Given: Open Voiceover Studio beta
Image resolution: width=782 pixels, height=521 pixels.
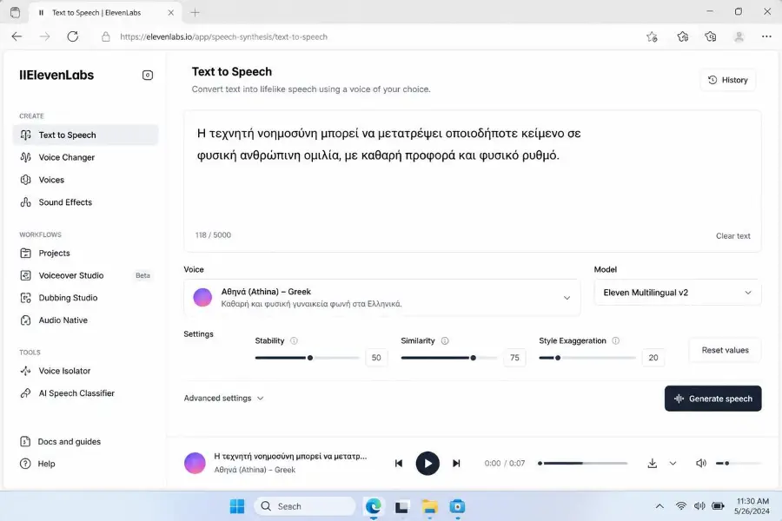Looking at the screenshot, I should pos(85,276).
